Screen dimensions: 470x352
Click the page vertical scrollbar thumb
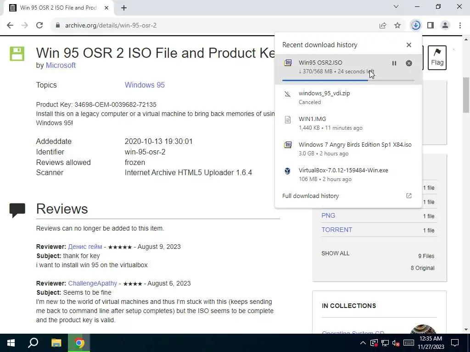[x=466, y=95]
